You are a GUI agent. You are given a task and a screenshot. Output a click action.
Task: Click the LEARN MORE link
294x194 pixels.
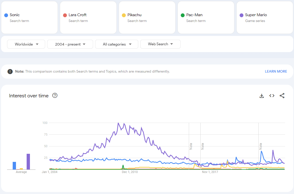(276, 71)
